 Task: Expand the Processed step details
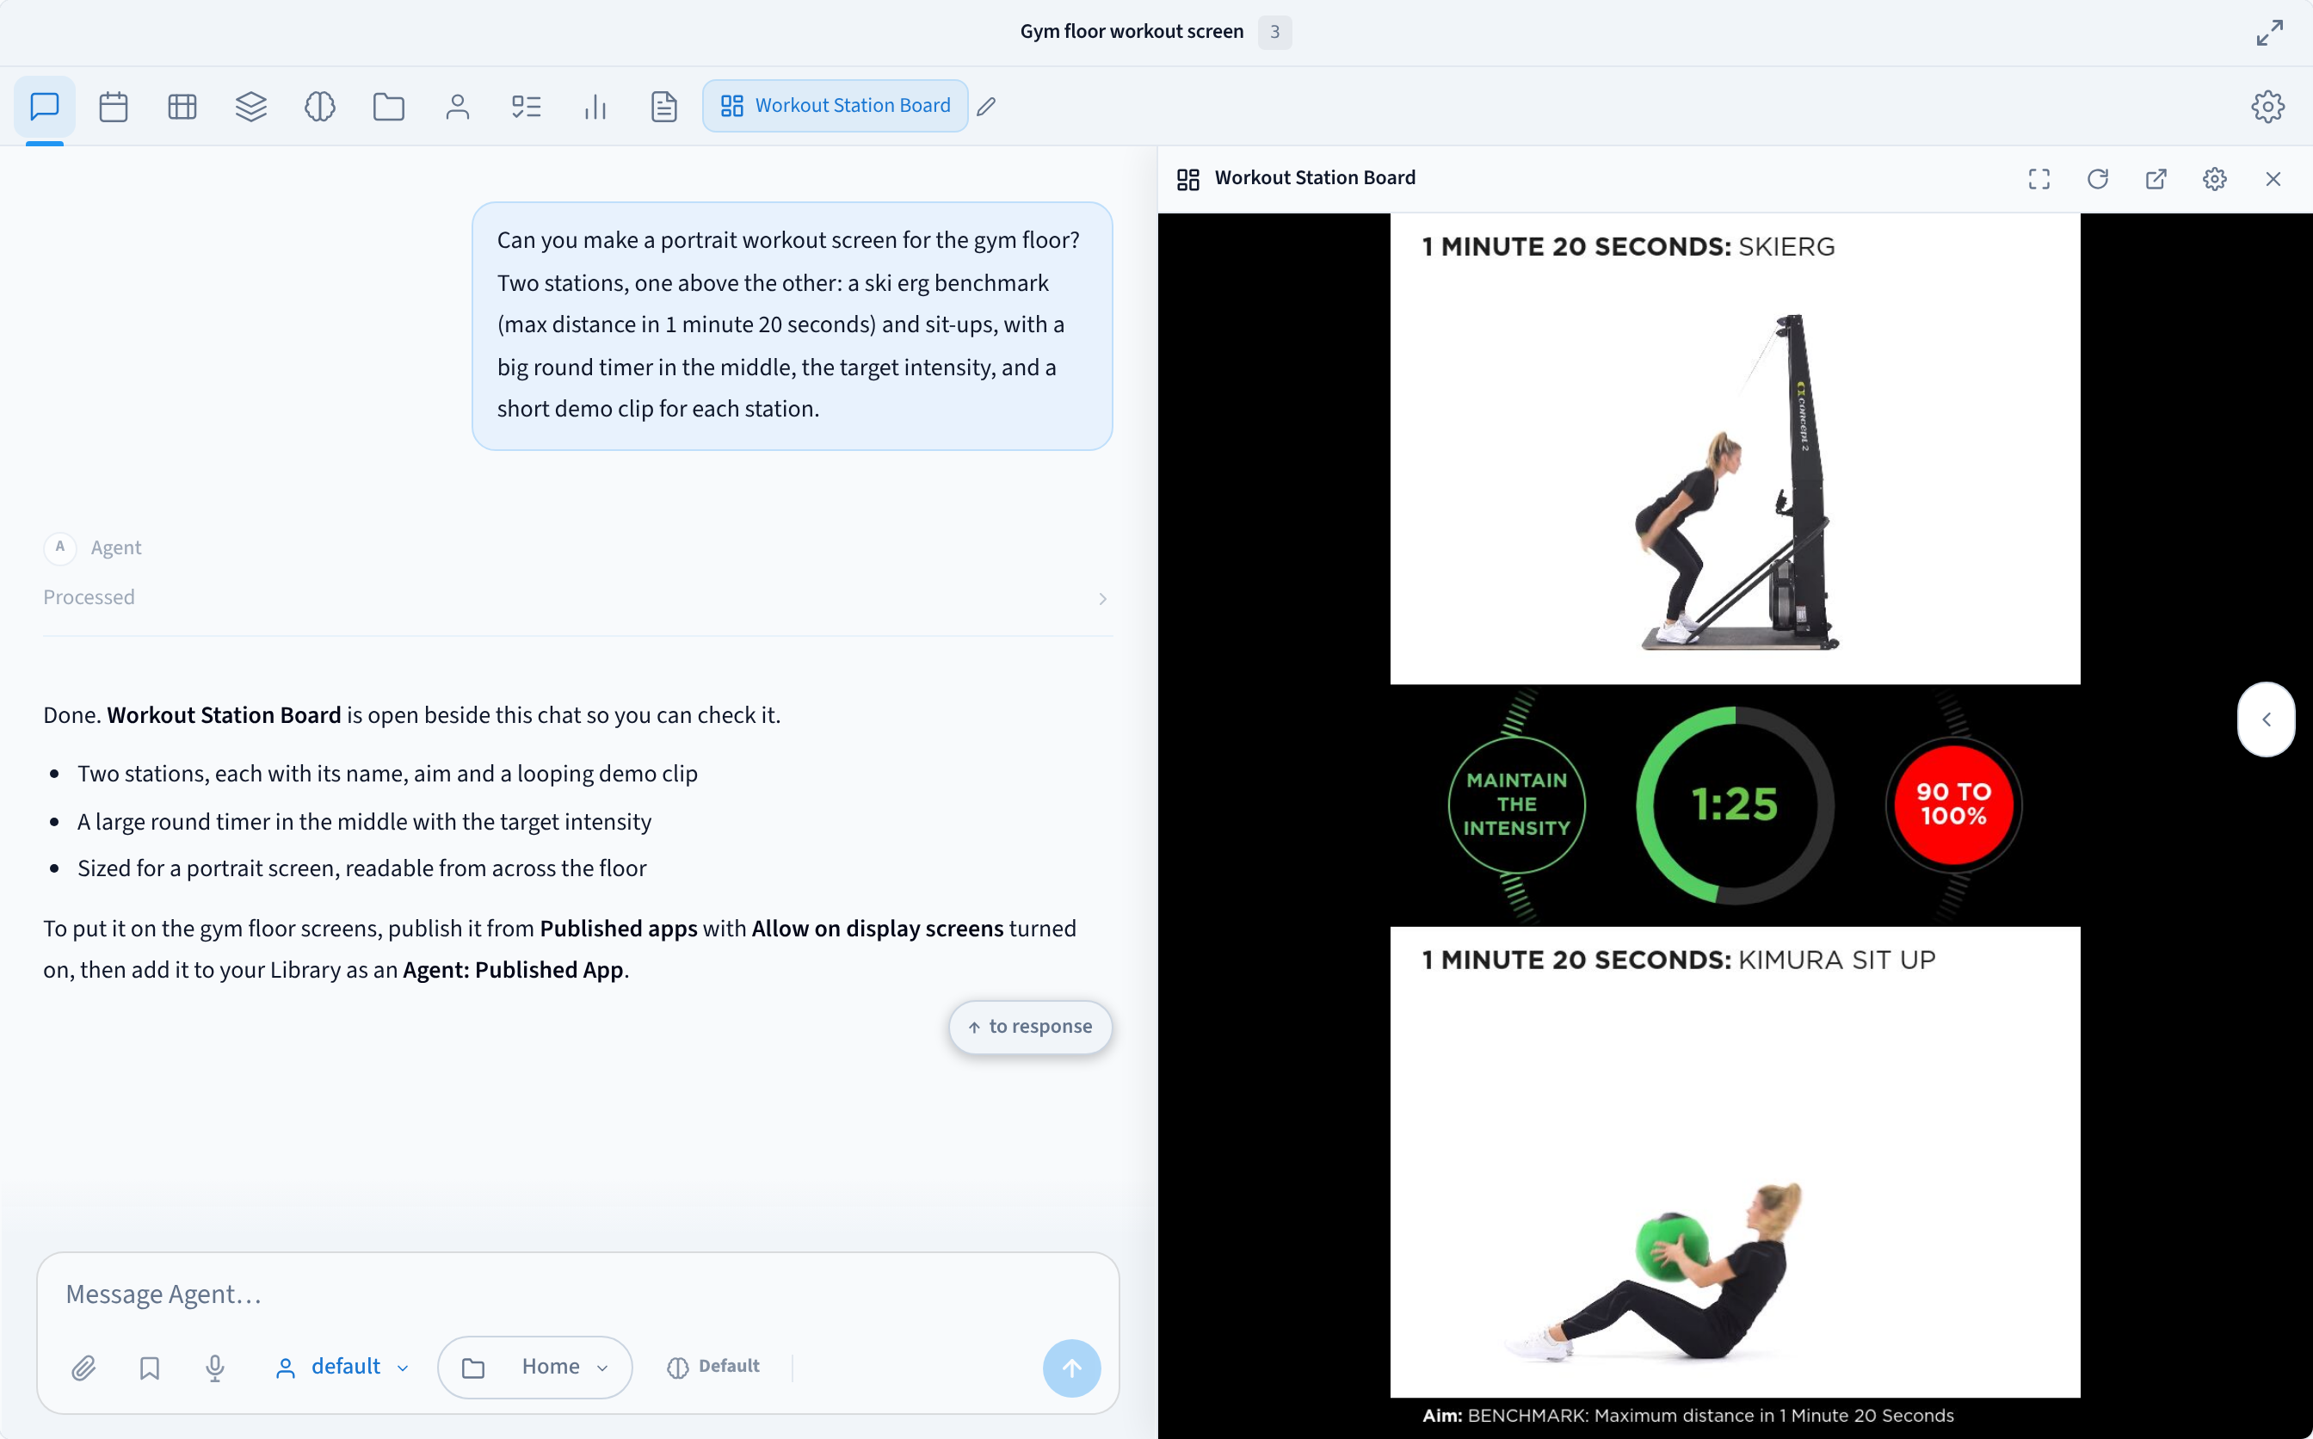tap(577, 597)
